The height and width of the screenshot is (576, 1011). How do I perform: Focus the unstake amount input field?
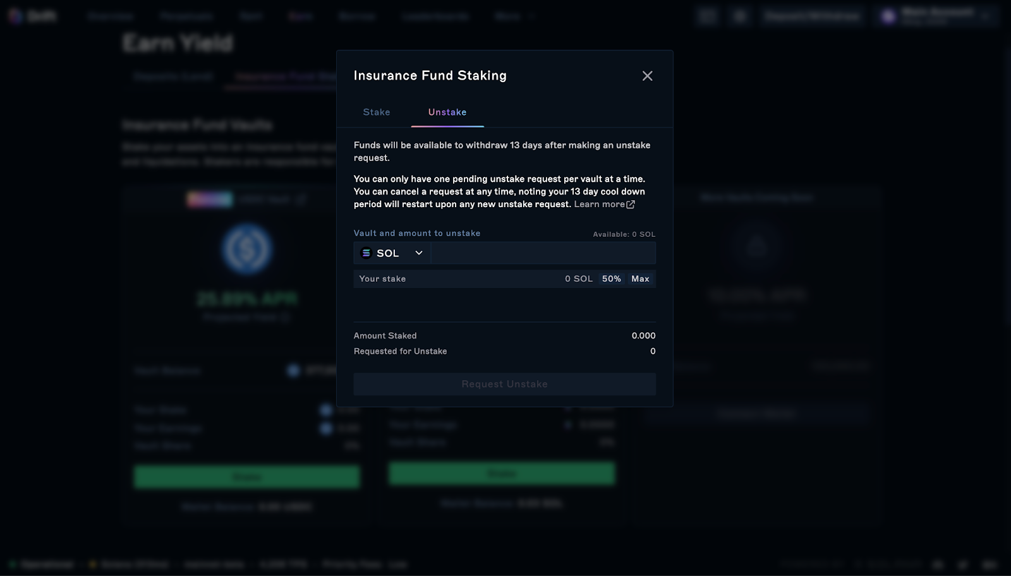click(x=543, y=253)
